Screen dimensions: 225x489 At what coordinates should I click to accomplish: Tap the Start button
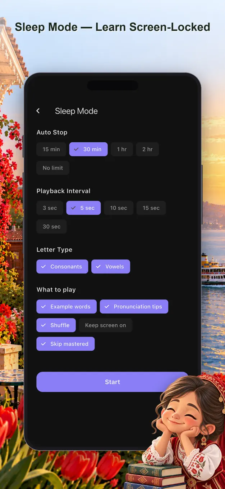[x=112, y=382]
